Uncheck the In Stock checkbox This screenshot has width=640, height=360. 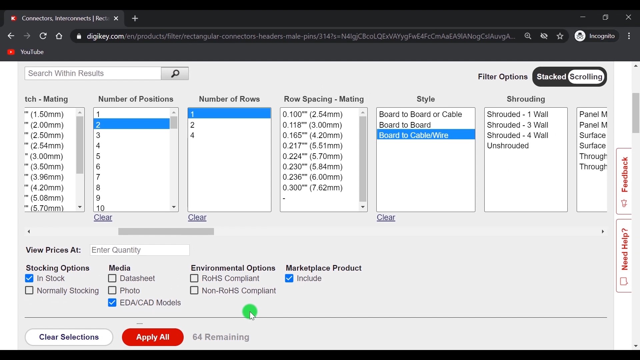(29, 279)
